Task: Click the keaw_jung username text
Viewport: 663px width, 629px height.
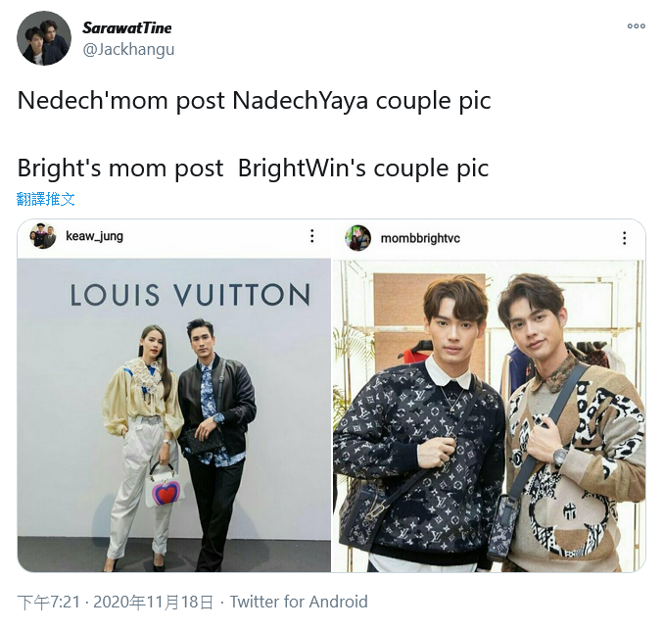Action: pyautogui.click(x=94, y=236)
